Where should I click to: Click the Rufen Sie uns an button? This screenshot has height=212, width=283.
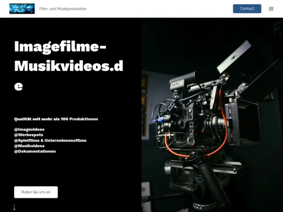coord(36,192)
